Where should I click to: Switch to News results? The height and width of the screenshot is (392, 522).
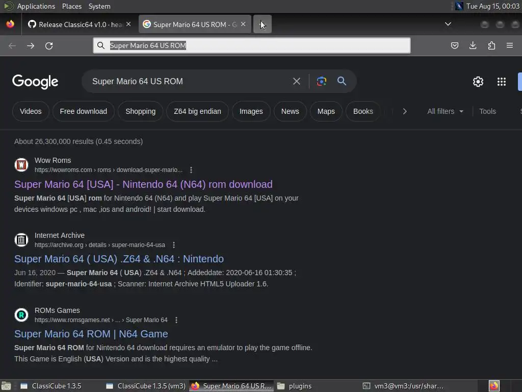coord(290,111)
